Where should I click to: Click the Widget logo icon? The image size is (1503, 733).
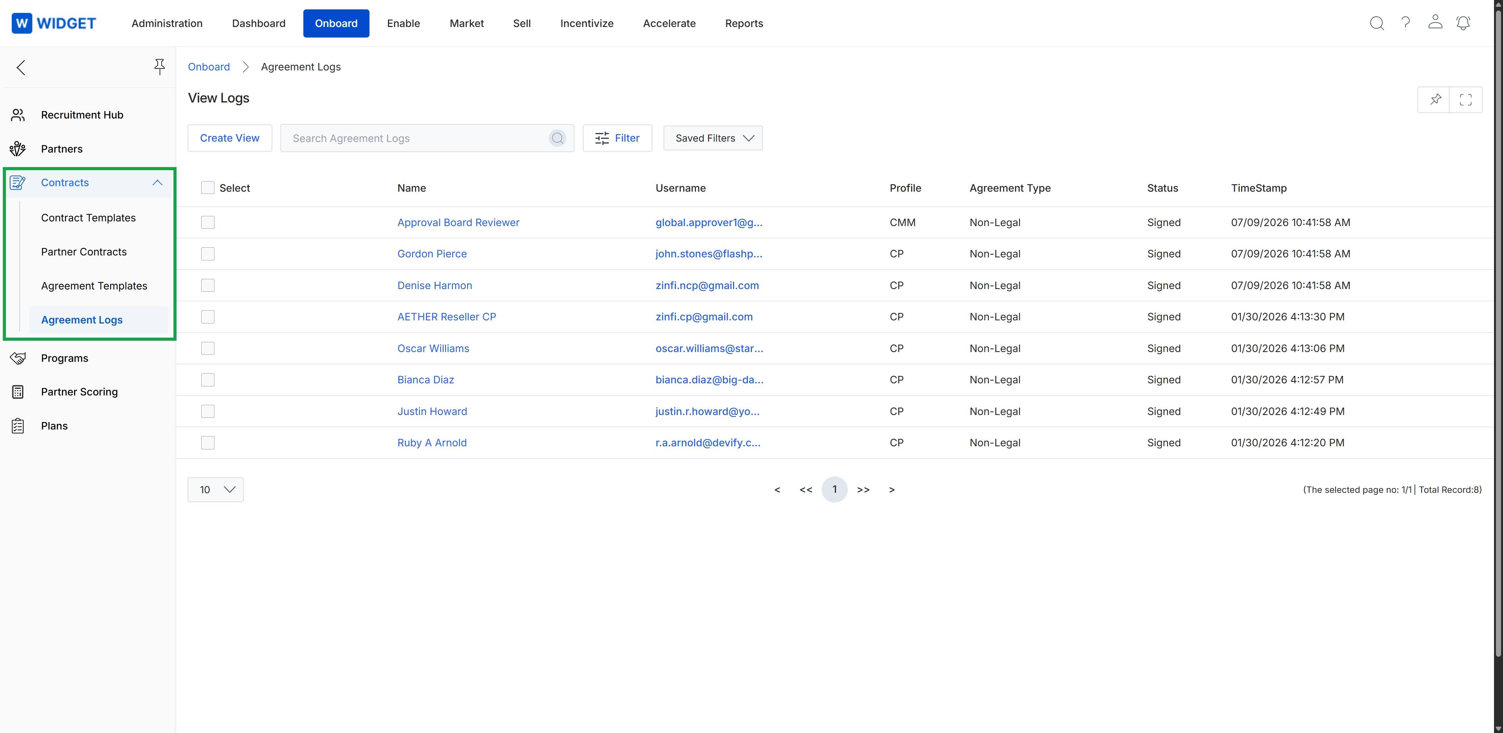tap(22, 23)
